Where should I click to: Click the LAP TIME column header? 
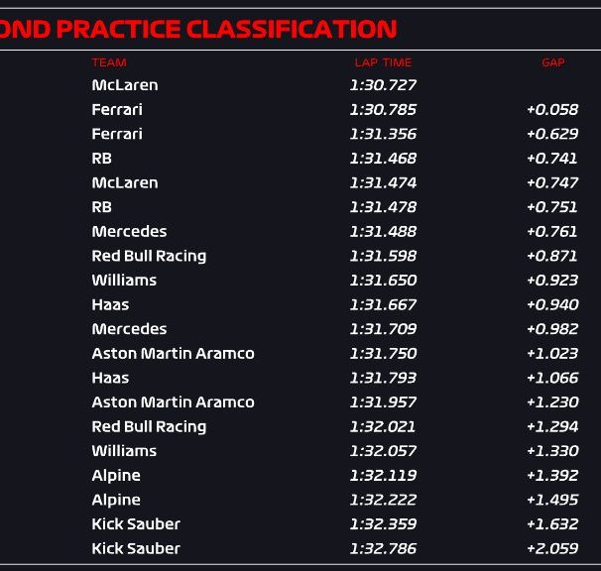pyautogui.click(x=383, y=62)
